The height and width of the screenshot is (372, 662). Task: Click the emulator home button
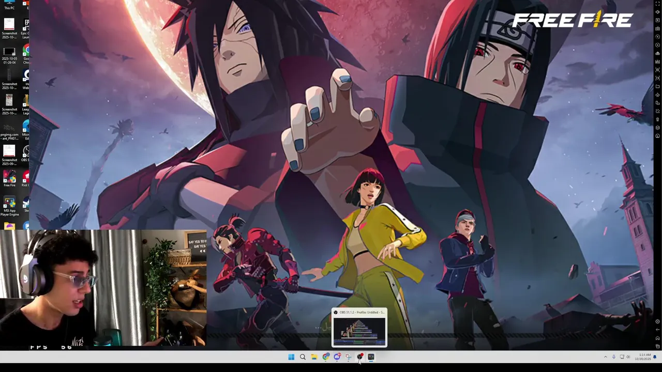pyautogui.click(x=657, y=338)
